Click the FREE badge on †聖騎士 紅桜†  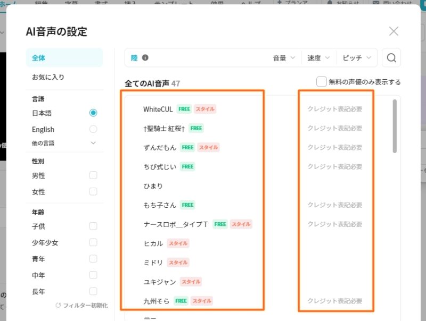click(x=196, y=128)
